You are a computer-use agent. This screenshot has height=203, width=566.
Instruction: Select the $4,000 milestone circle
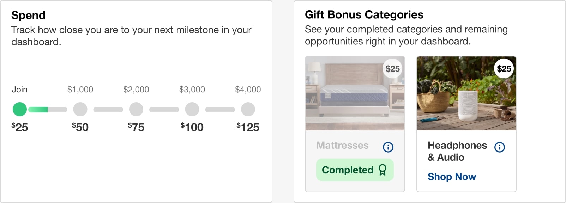pyautogui.click(x=248, y=109)
